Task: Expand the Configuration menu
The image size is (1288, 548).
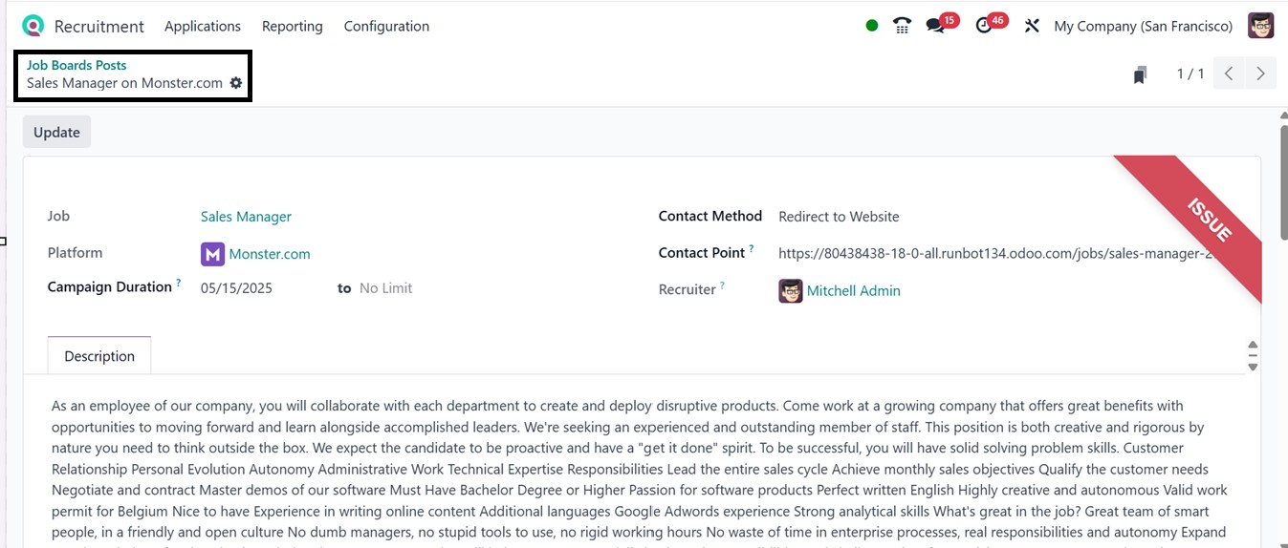Action: pos(386,26)
